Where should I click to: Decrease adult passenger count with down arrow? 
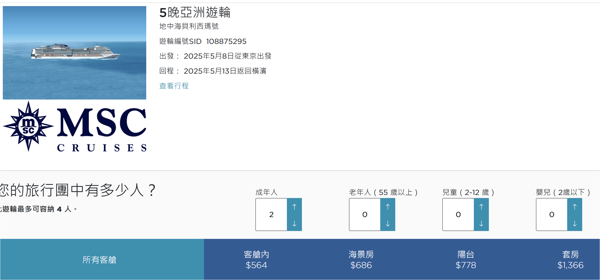pos(294,223)
